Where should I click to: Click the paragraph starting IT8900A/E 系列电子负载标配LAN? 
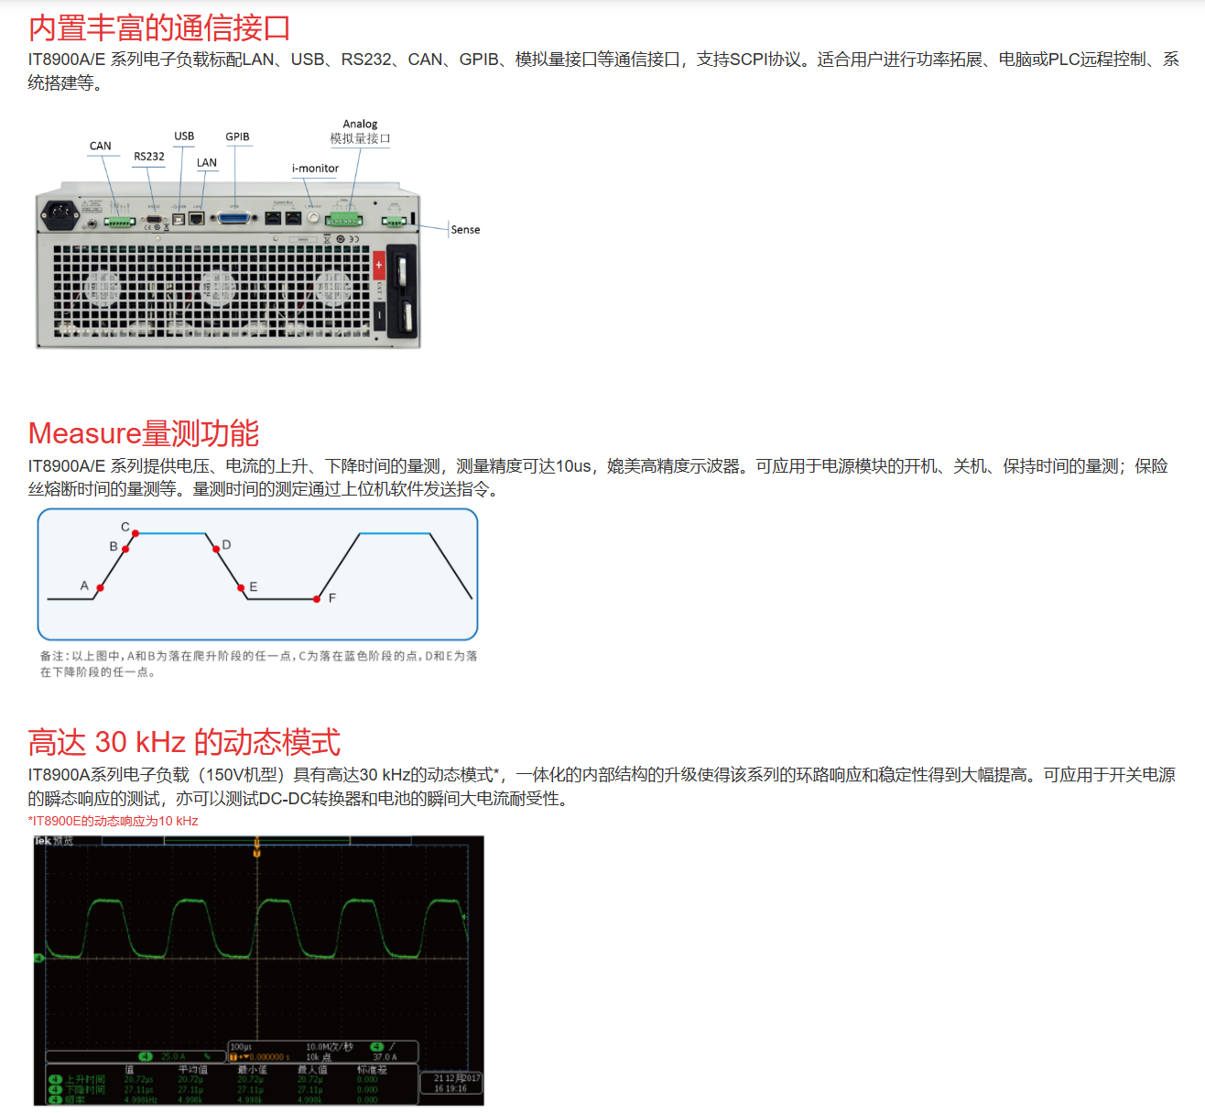[x=603, y=71]
